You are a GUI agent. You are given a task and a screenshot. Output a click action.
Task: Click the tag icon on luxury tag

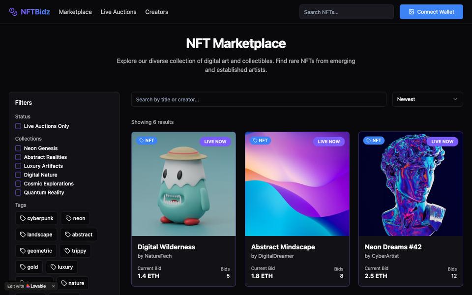tap(53, 267)
